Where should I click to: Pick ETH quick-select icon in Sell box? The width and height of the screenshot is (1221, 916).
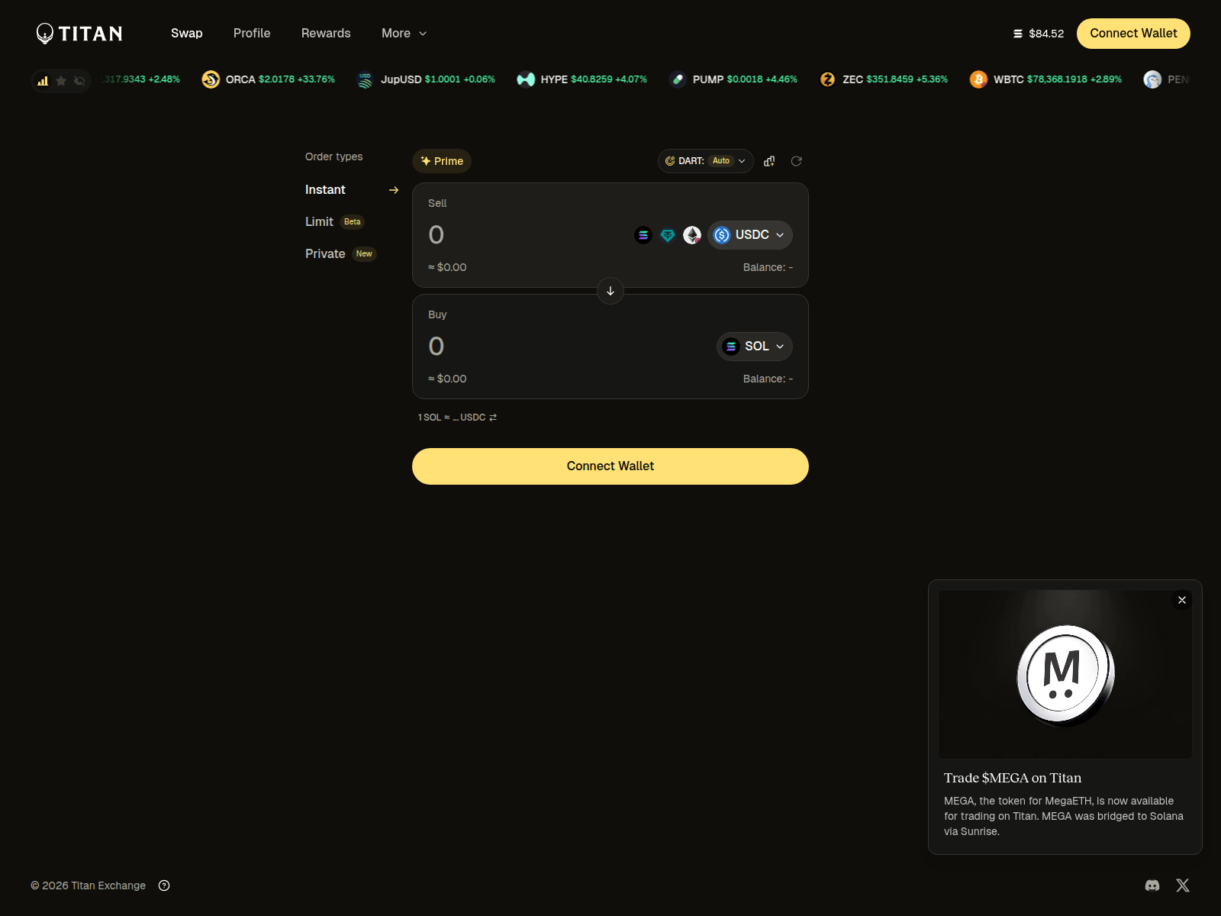point(692,235)
